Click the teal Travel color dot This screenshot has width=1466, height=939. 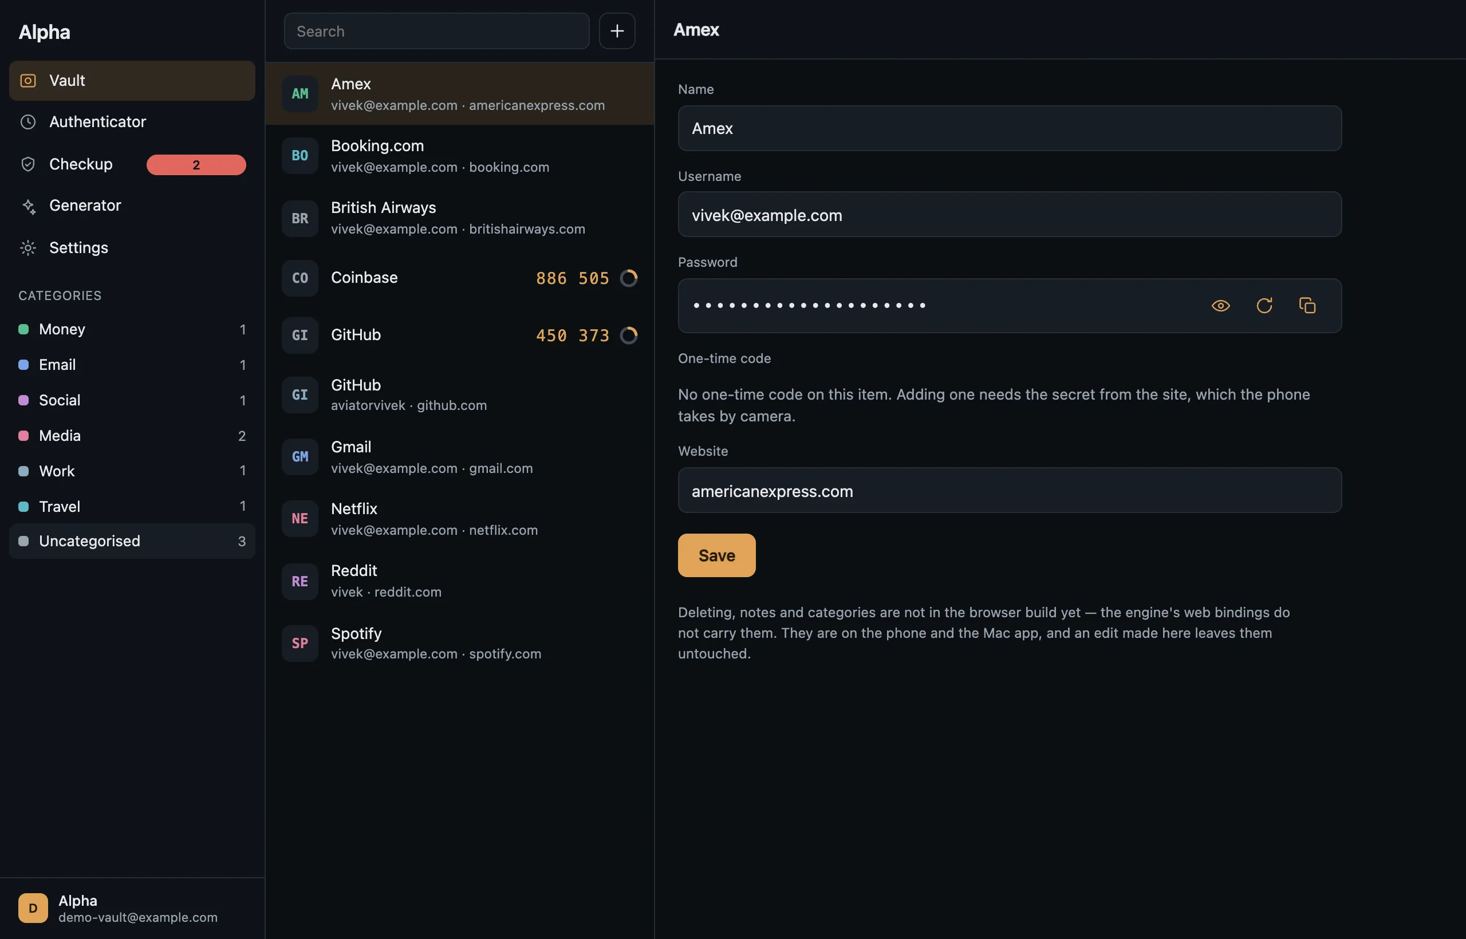(x=24, y=506)
